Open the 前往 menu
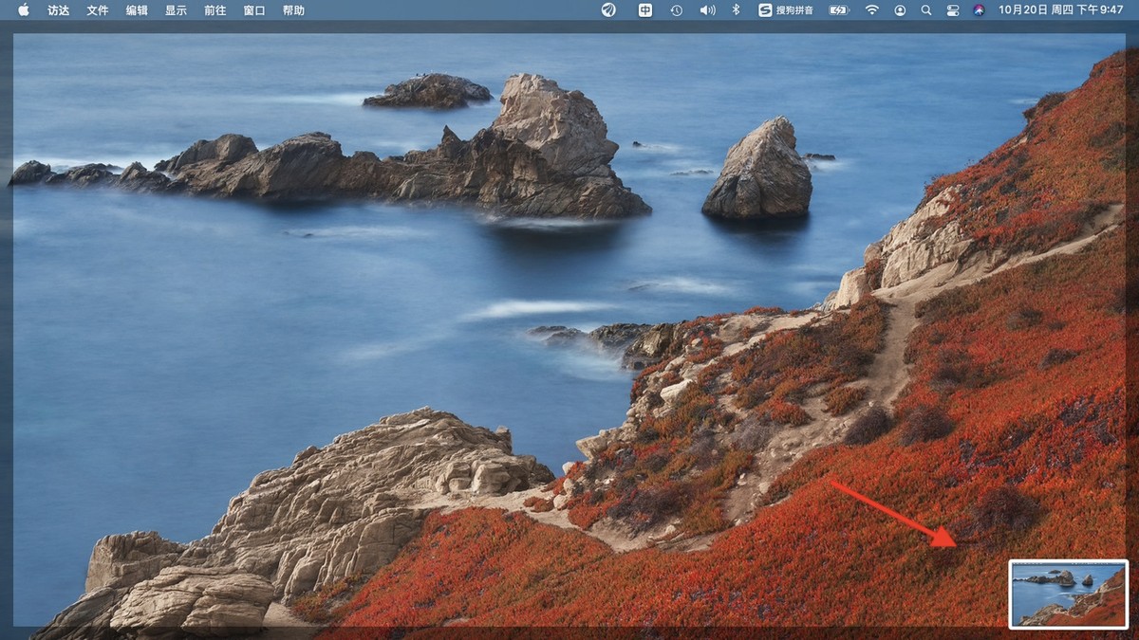This screenshot has width=1139, height=640. (x=215, y=10)
